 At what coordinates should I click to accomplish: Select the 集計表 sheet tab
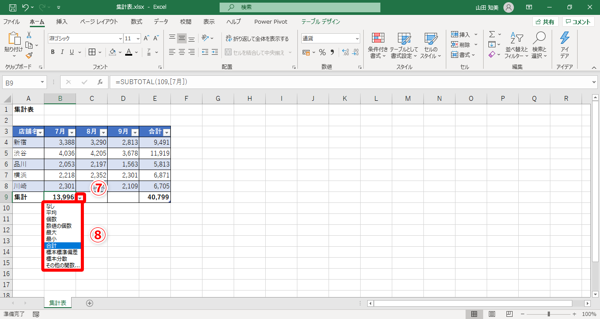58,303
